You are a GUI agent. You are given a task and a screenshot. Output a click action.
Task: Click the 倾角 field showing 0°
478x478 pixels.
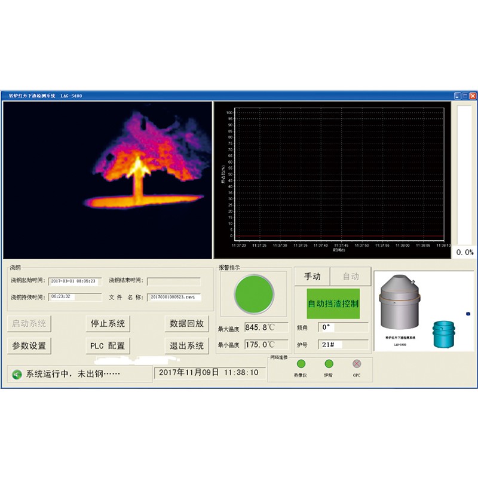[x=343, y=327]
